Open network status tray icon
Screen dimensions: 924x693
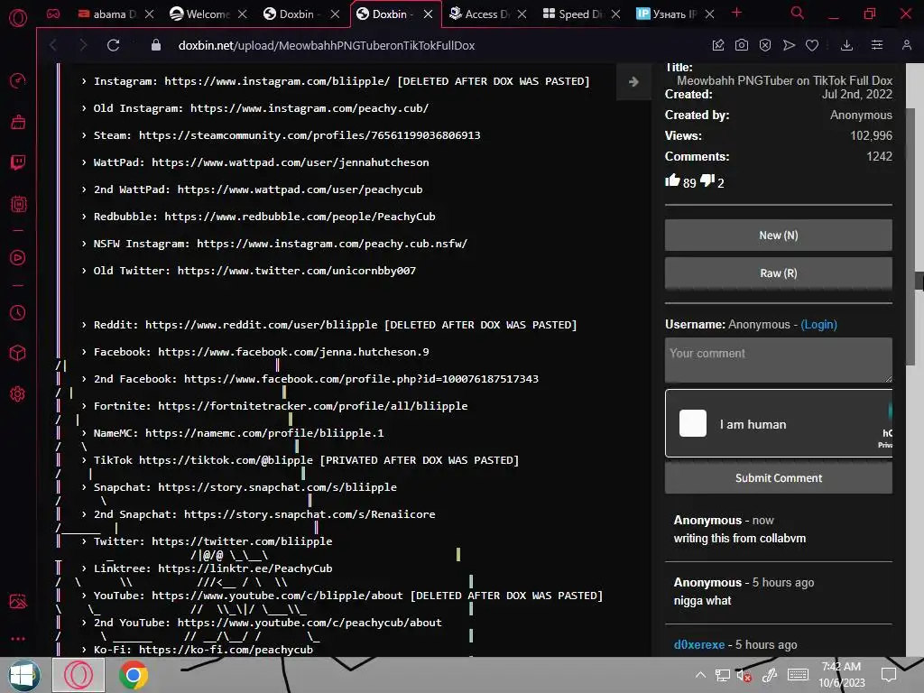[x=723, y=675]
